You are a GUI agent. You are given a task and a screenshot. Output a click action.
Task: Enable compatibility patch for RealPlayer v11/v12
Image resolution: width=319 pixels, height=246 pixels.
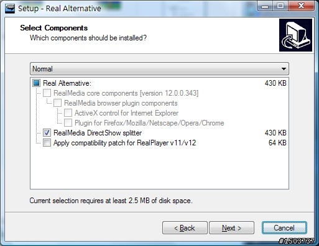47,143
